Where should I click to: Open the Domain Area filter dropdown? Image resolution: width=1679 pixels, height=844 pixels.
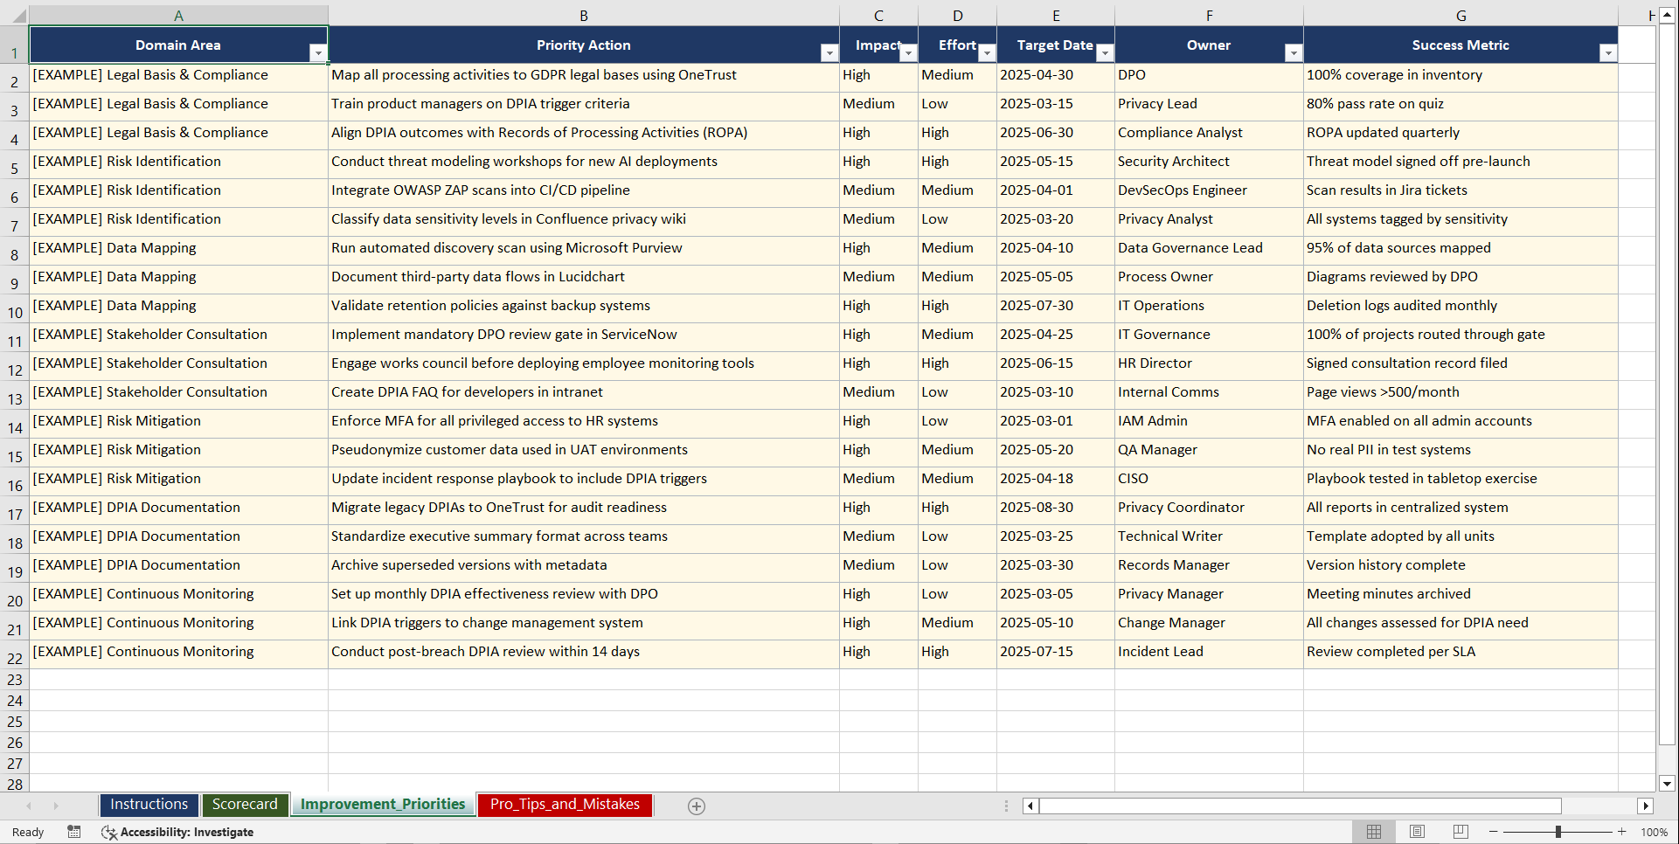pos(320,52)
